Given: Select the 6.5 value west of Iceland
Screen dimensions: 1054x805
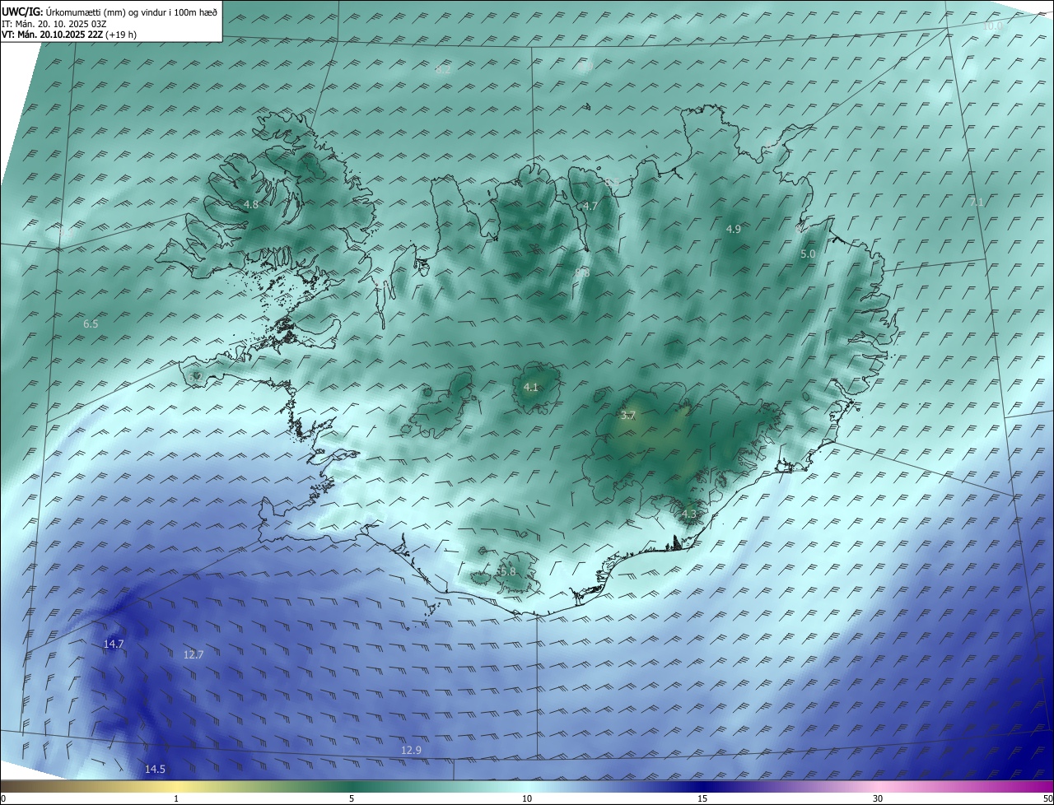Looking at the screenshot, I should pos(91,324).
